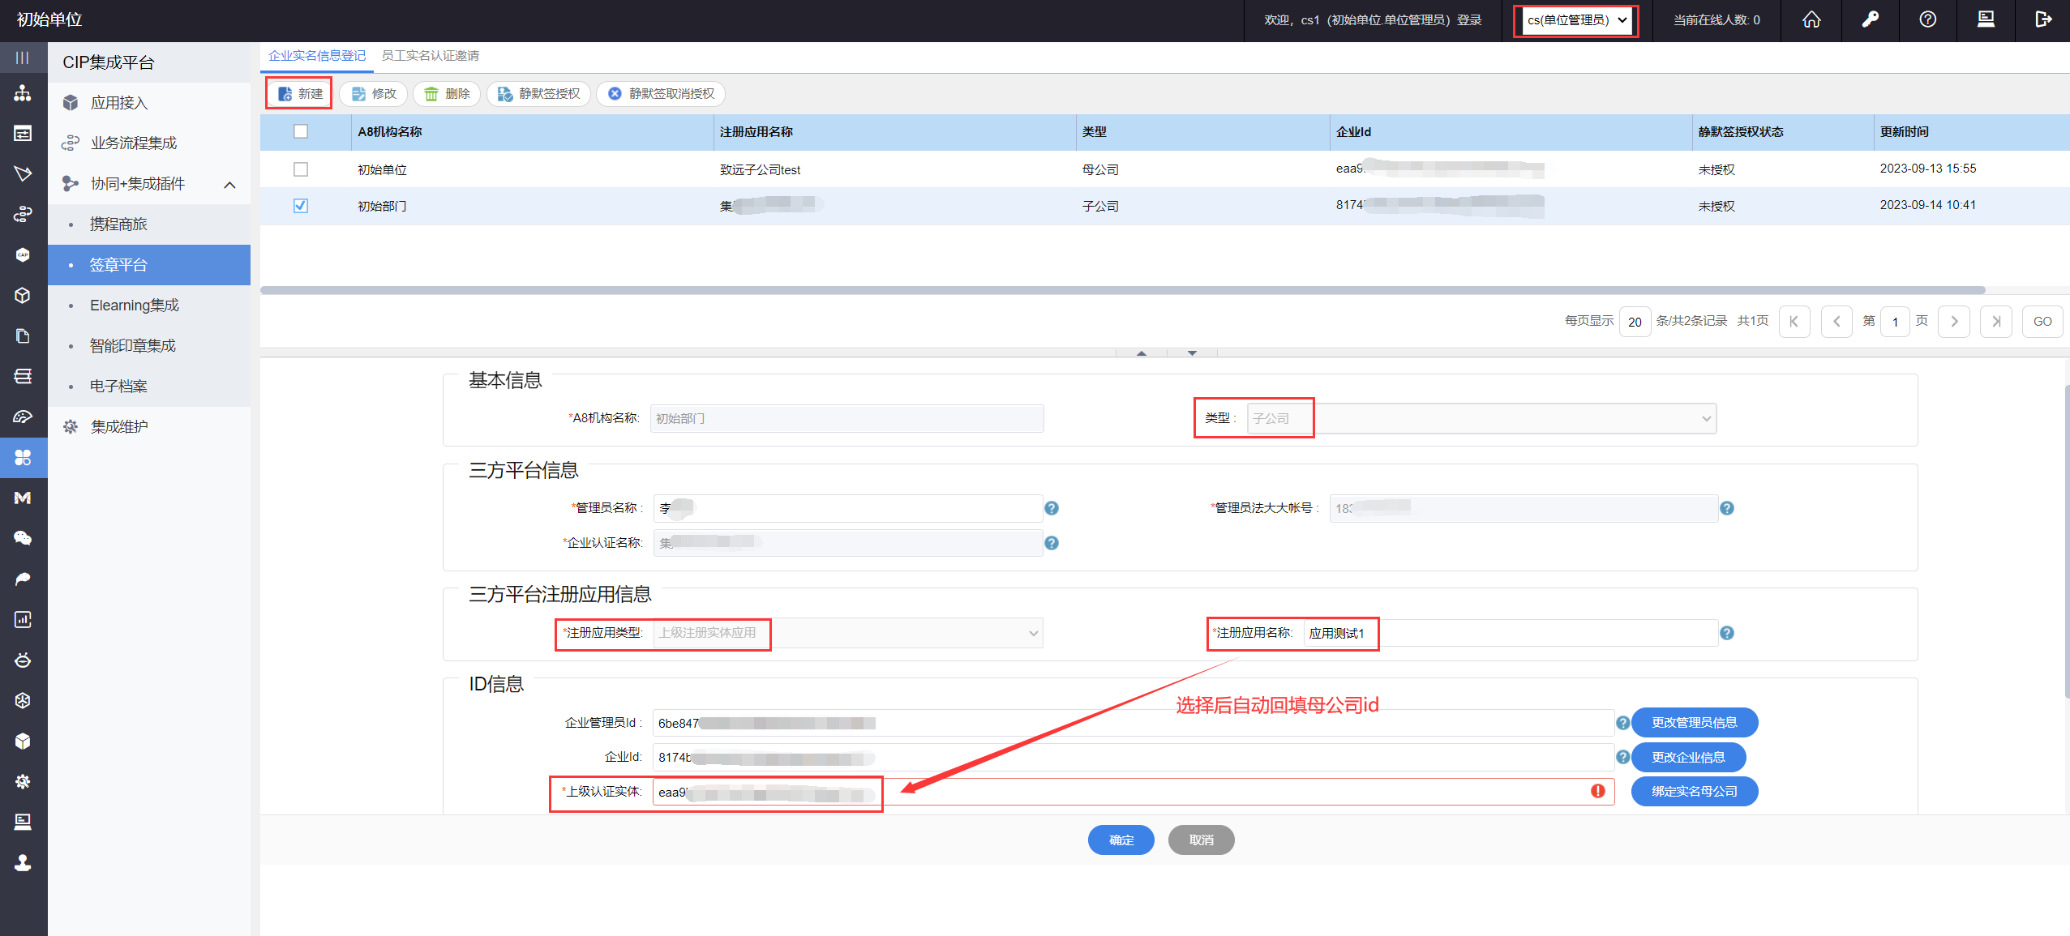Open the cs(单位管理员) role dropdown
The width and height of the screenshot is (2070, 936).
1576,20
